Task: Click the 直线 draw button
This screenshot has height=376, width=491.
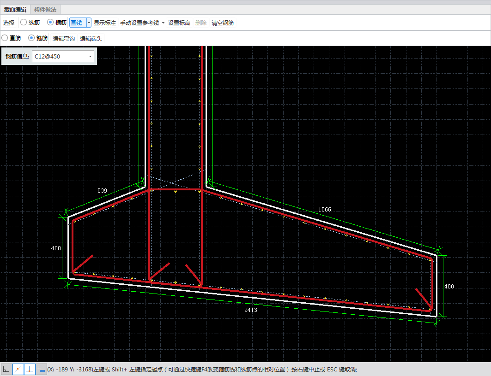Action: pos(77,23)
